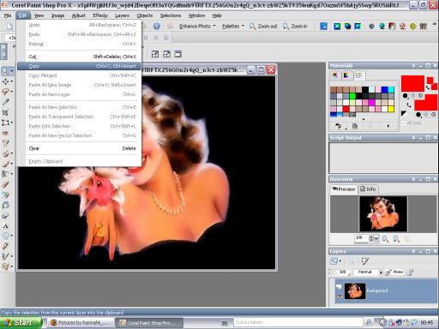Click Corel Paint Shop Pro taskbar button

[149, 323]
